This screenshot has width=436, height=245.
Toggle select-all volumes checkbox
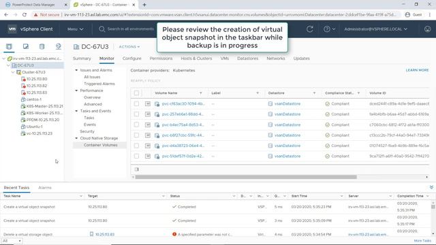(136, 93)
